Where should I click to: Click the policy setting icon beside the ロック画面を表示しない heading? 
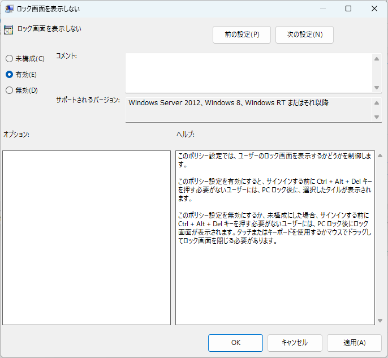pos(8,30)
